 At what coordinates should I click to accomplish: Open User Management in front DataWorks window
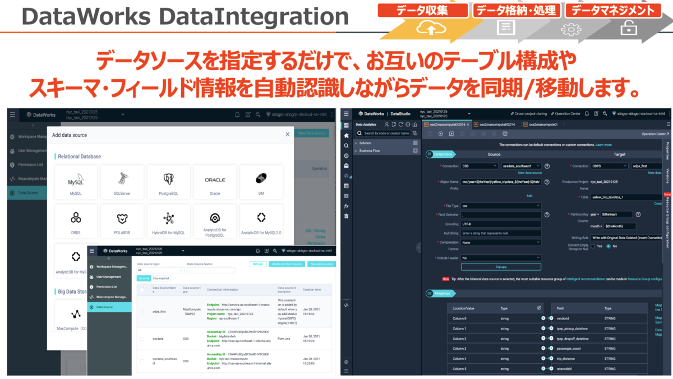click(x=108, y=277)
